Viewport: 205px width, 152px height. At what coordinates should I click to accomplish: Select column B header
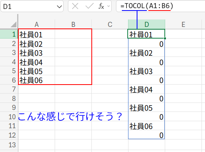pos(73,24)
